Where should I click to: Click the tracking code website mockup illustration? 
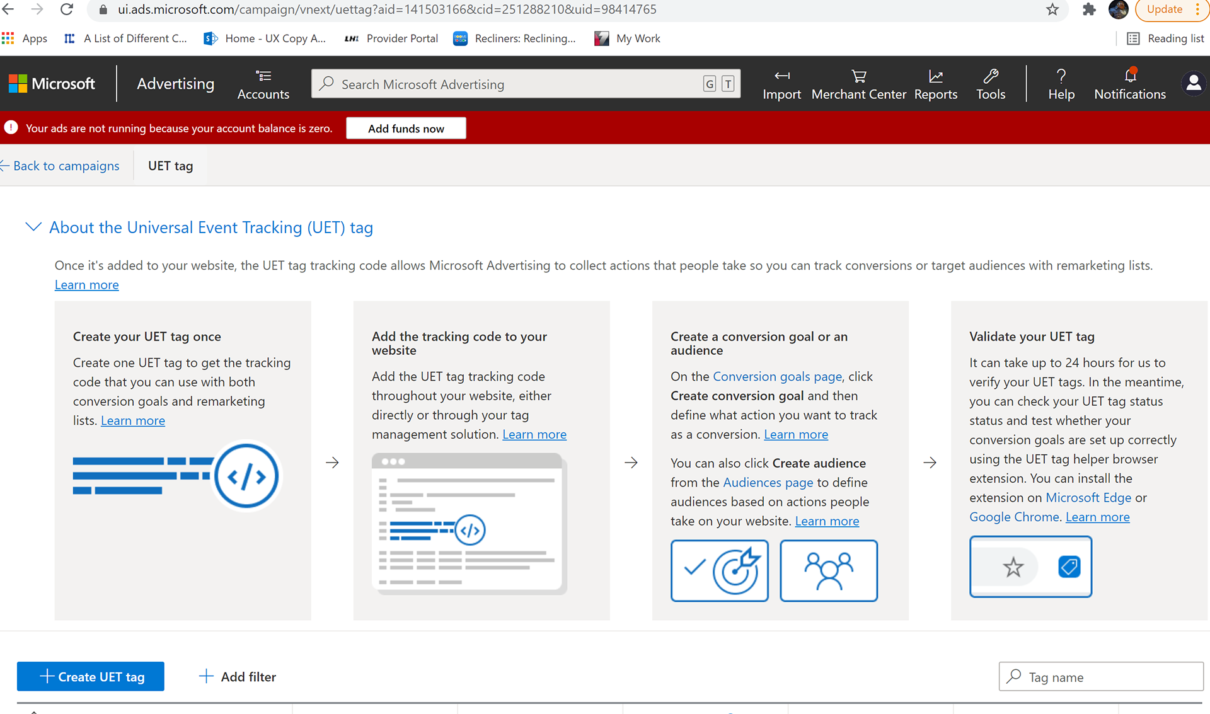469,523
